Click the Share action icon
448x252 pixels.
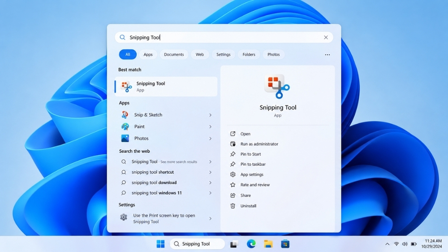pos(233,196)
